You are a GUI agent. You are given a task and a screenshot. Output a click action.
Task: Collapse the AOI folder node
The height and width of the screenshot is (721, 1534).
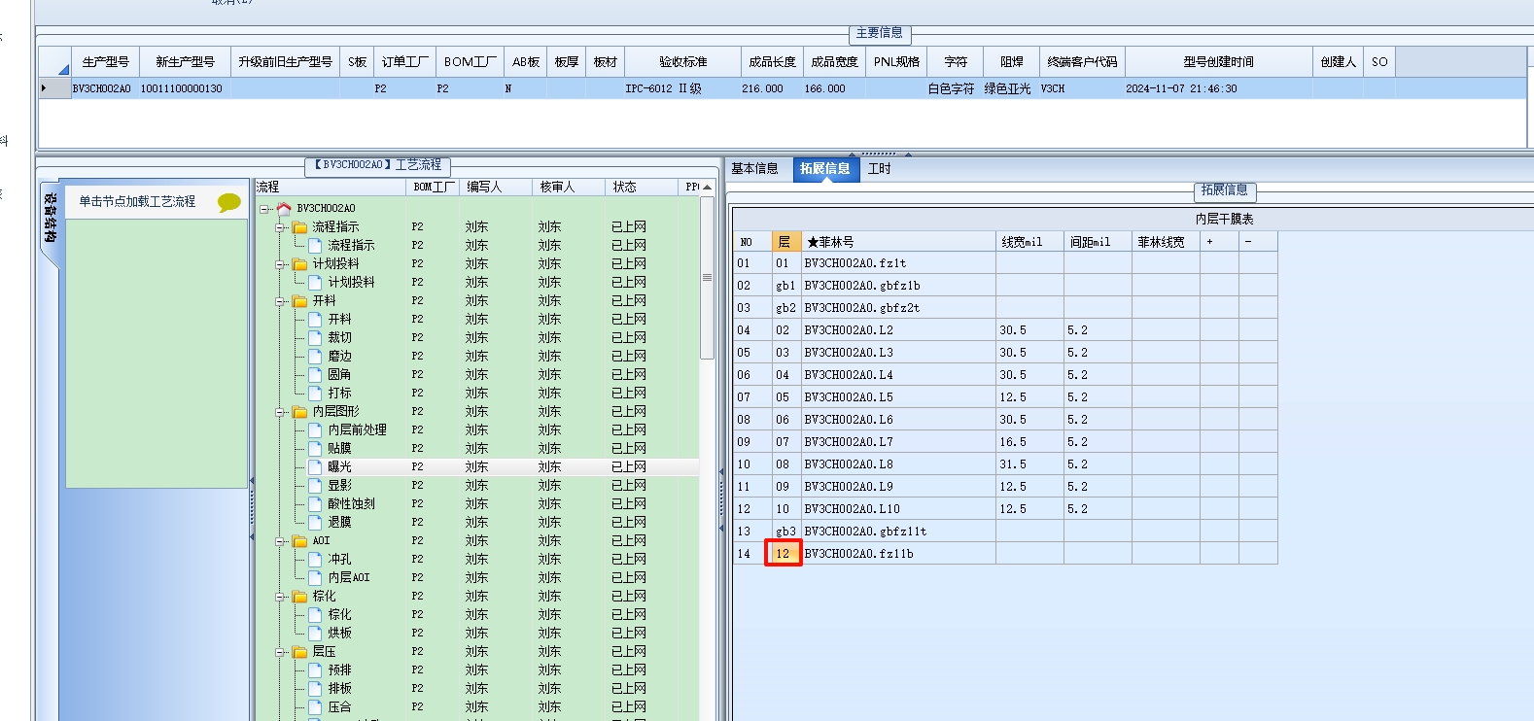pos(280,540)
